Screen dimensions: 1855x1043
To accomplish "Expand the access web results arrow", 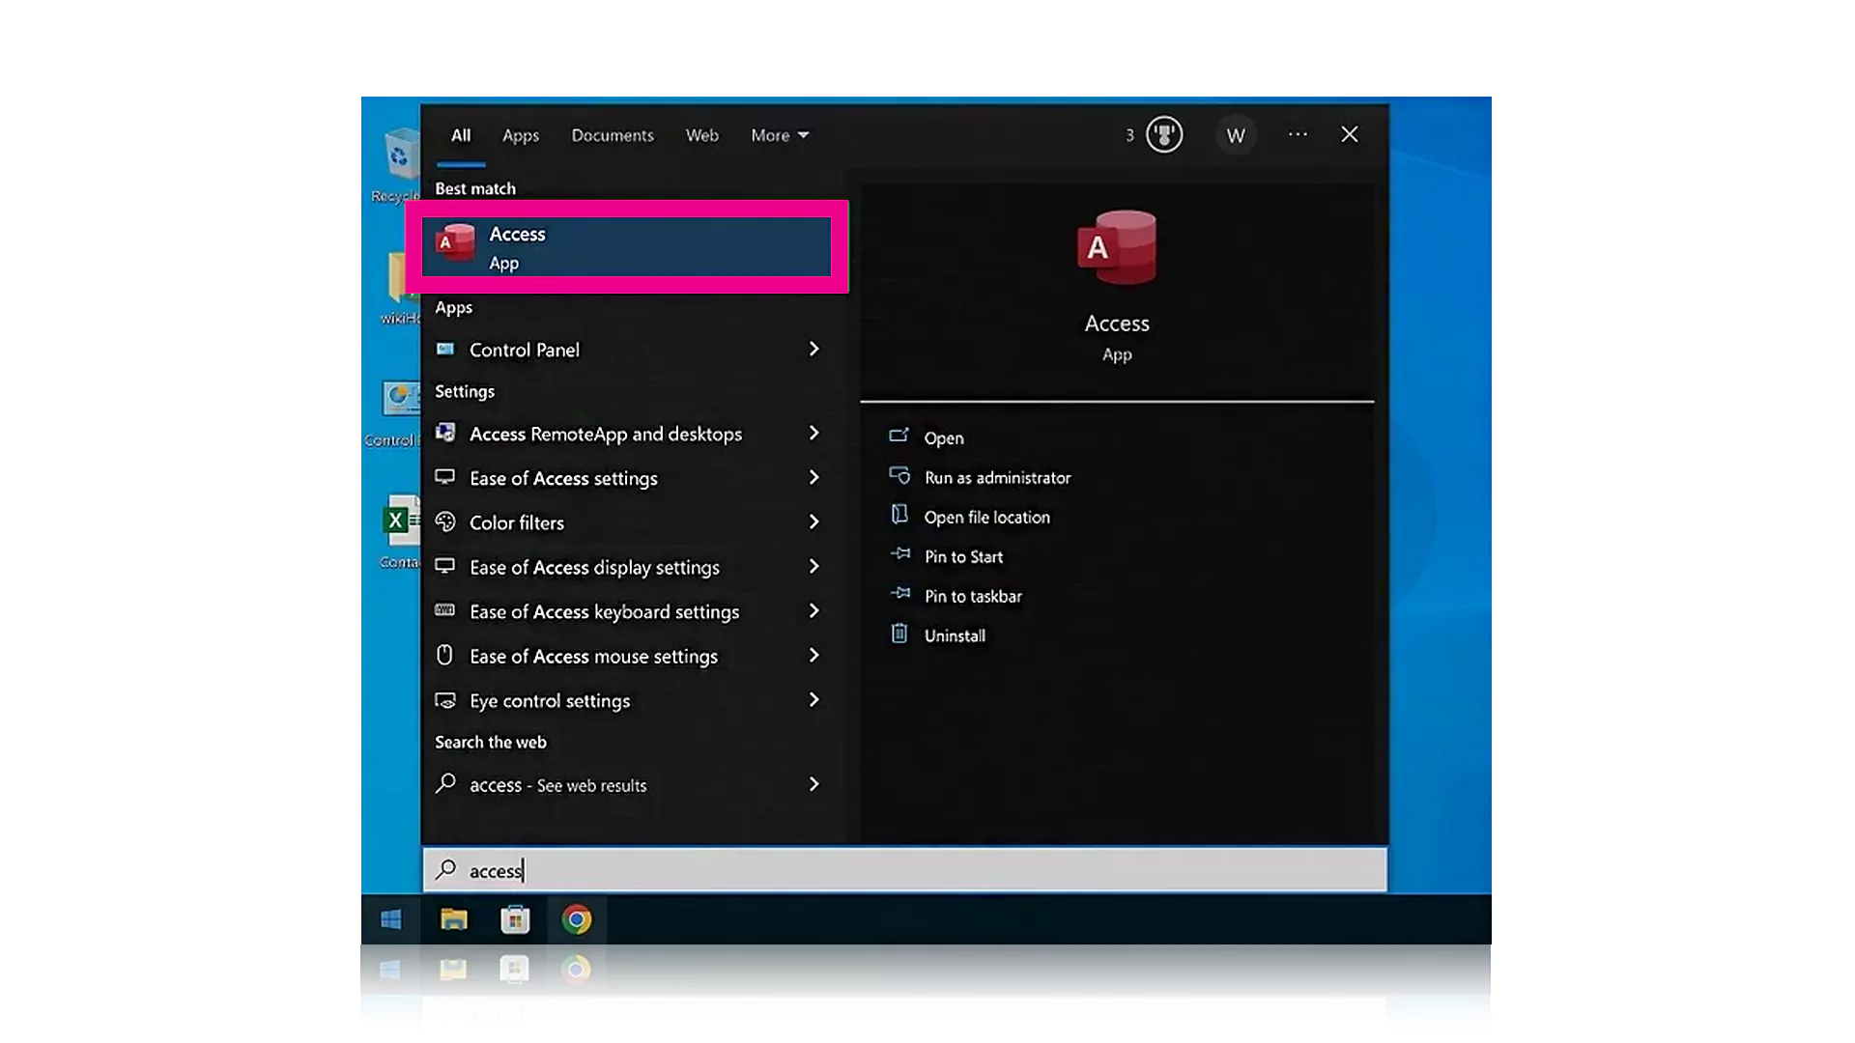I will [x=813, y=784].
